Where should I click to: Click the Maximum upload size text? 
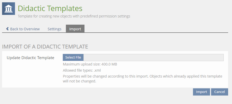(90, 64)
